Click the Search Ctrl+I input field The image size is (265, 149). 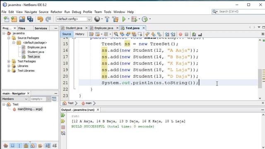tap(242, 12)
